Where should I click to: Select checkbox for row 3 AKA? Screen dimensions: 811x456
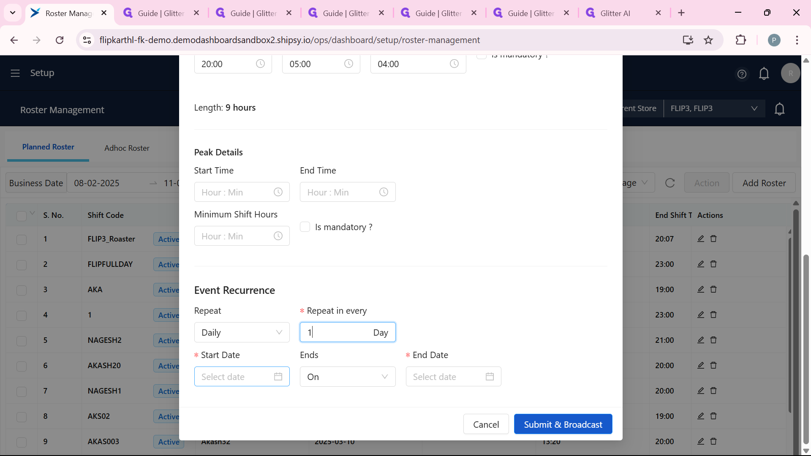point(22,290)
